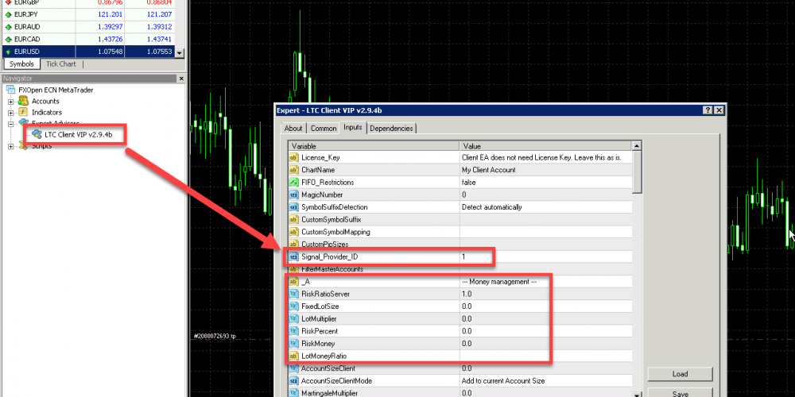Click the FIFO_Restrictions boolean icon
The width and height of the screenshot is (795, 397).
(x=294, y=183)
